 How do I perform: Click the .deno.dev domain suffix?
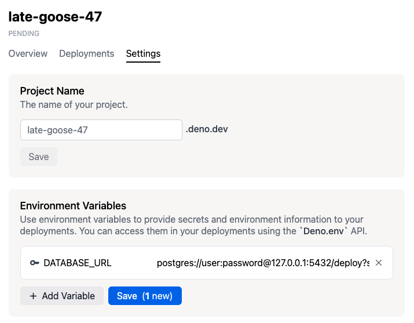[x=207, y=129]
